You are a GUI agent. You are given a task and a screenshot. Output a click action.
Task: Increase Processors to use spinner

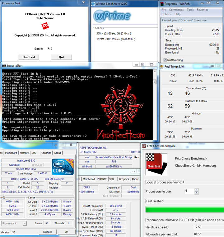(x=196, y=190)
